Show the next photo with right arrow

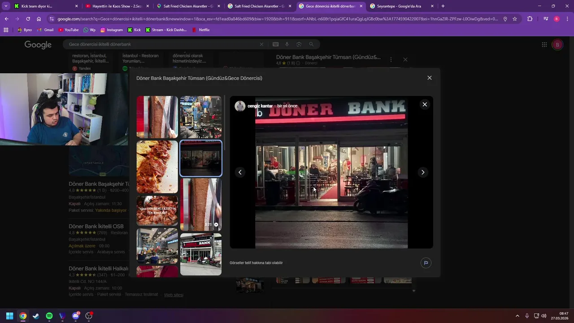pyautogui.click(x=422, y=172)
